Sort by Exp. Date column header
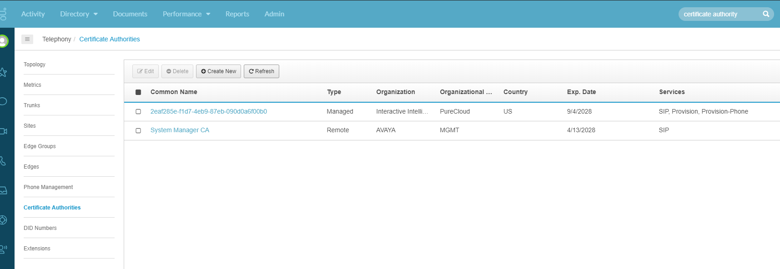This screenshot has width=780, height=269. click(x=581, y=92)
